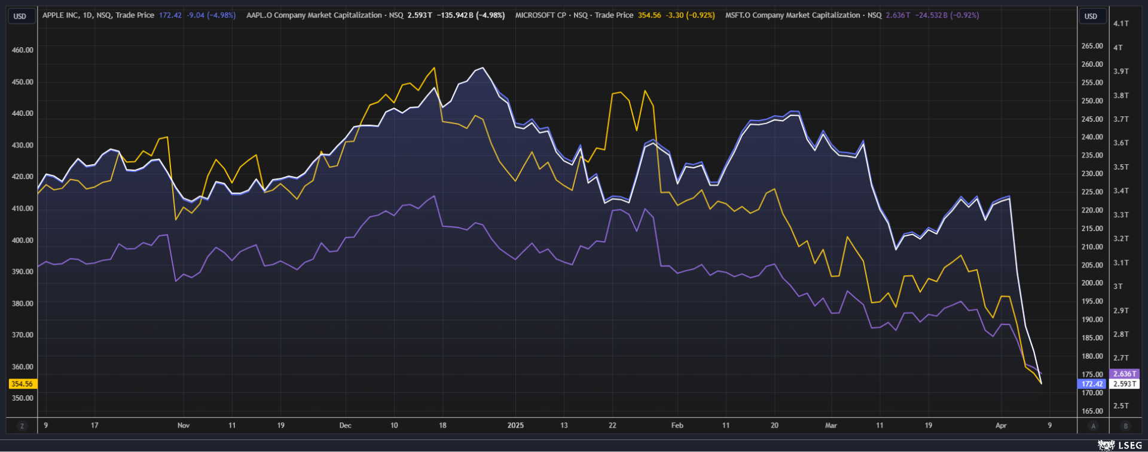Select the AAPL.O Company Market Capitalization legend

[x=325, y=16]
